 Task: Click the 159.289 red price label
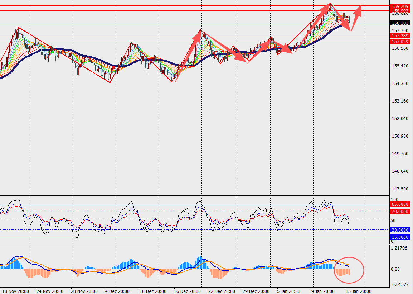pos(400,6)
